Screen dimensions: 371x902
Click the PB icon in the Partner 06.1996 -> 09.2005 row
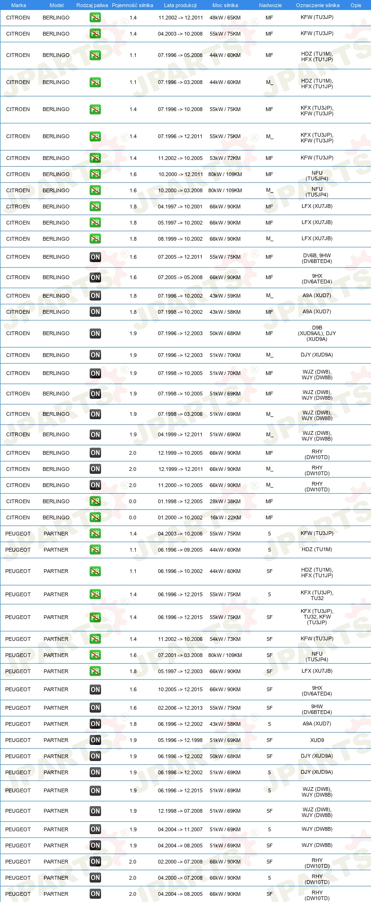click(95, 550)
